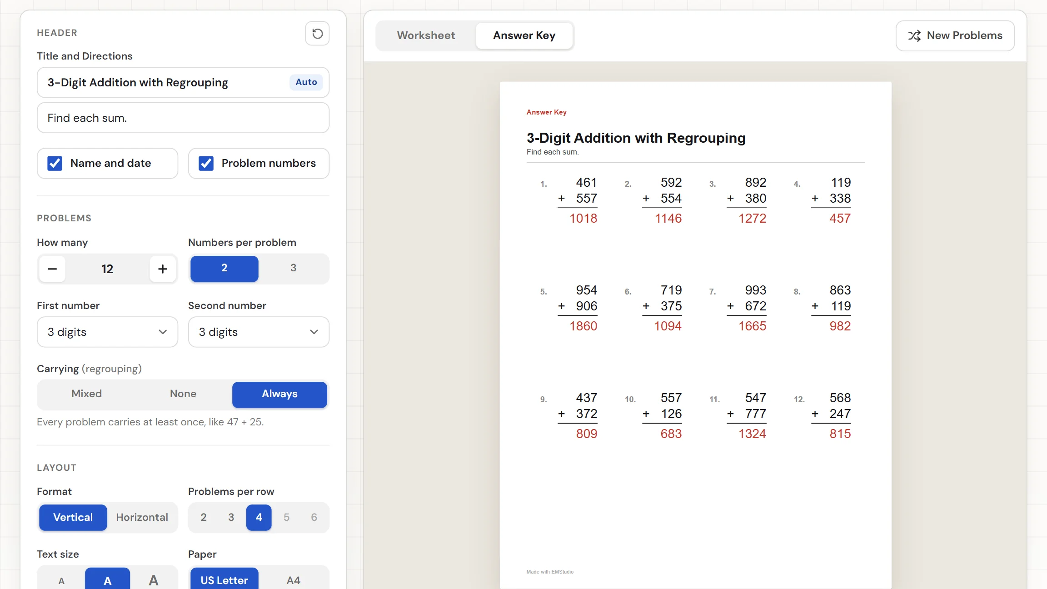This screenshot has height=589, width=1047.
Task: Toggle the Problem numbers checkbox
Action: tap(206, 163)
